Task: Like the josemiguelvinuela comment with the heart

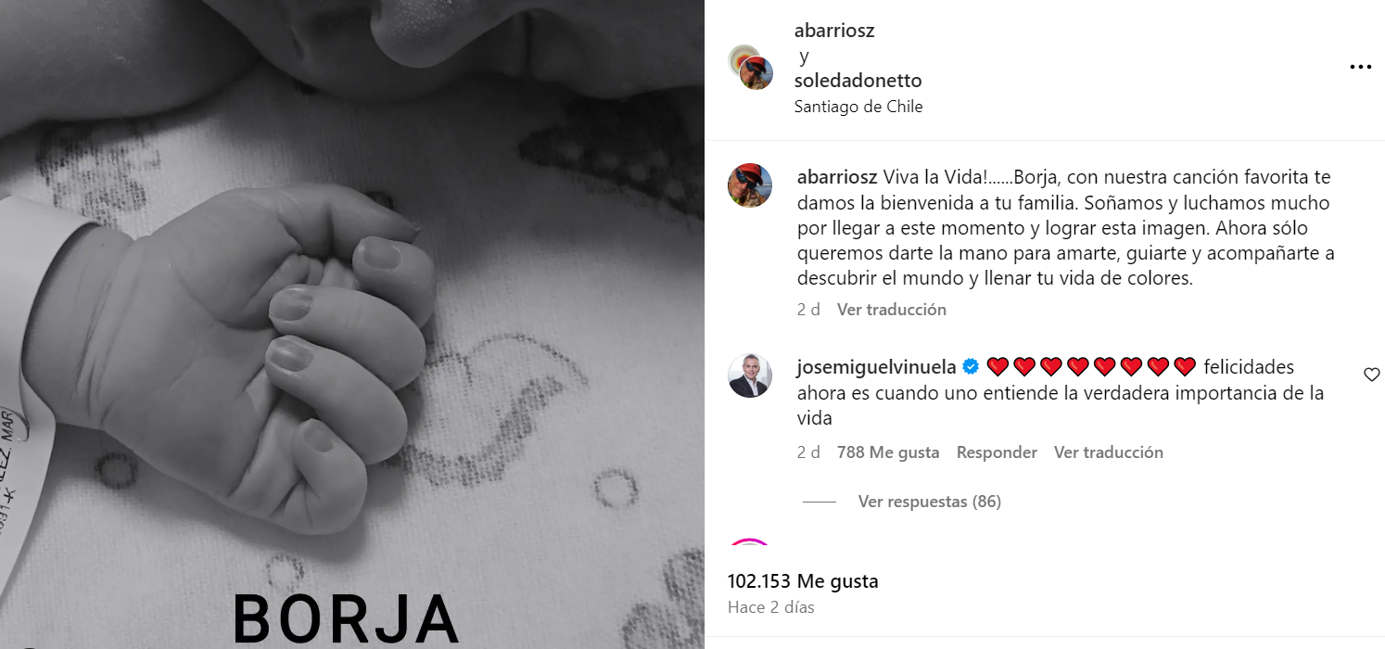Action: (x=1372, y=375)
